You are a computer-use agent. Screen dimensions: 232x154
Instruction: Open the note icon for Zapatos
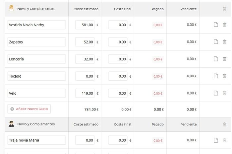point(216,41)
